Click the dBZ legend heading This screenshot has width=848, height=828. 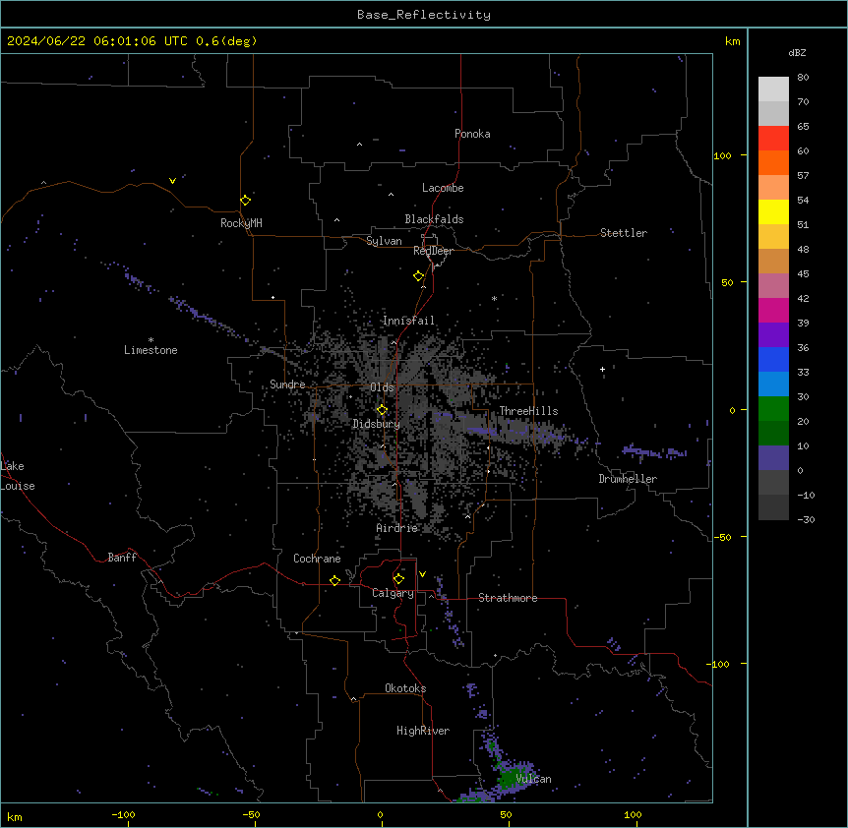797,53
